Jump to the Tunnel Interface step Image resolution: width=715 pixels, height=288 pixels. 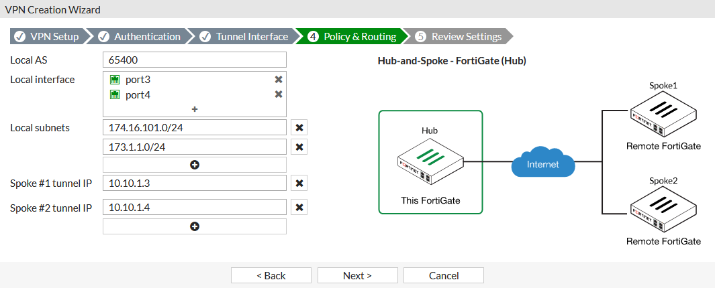(x=244, y=37)
